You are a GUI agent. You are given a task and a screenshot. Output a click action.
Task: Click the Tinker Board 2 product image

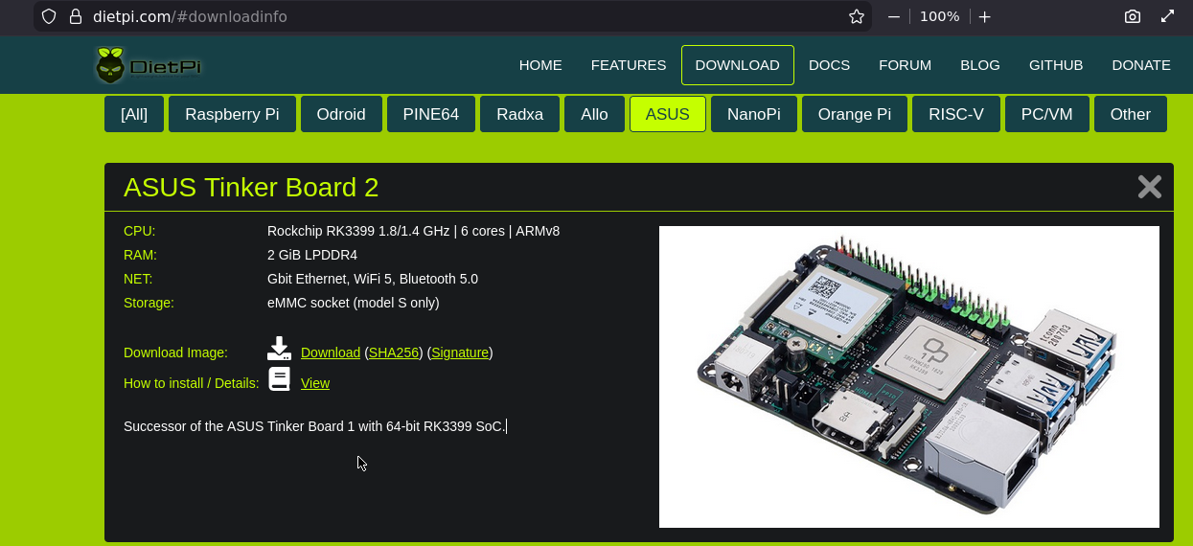click(x=908, y=376)
